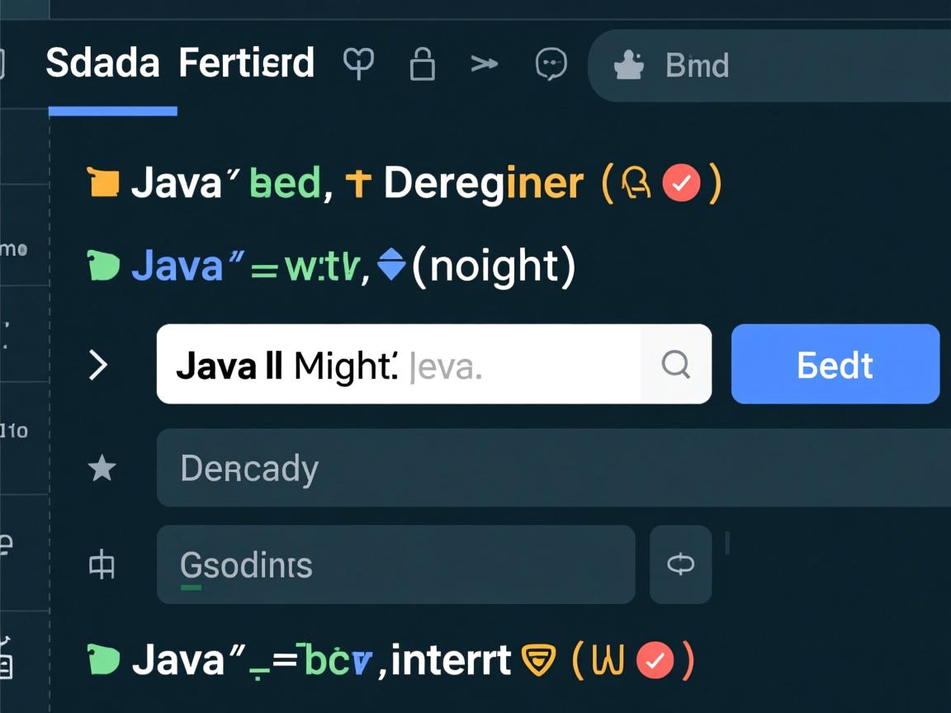Expand the chevron left of the search field
Screen dimensions: 951x713
[98, 364]
